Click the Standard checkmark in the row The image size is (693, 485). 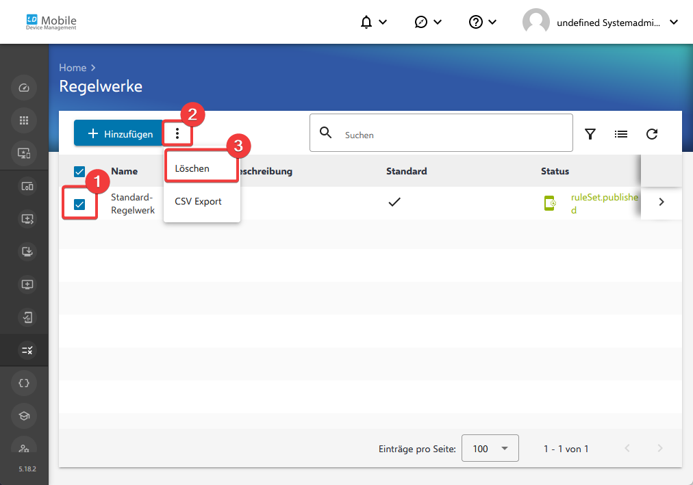pyautogui.click(x=394, y=202)
